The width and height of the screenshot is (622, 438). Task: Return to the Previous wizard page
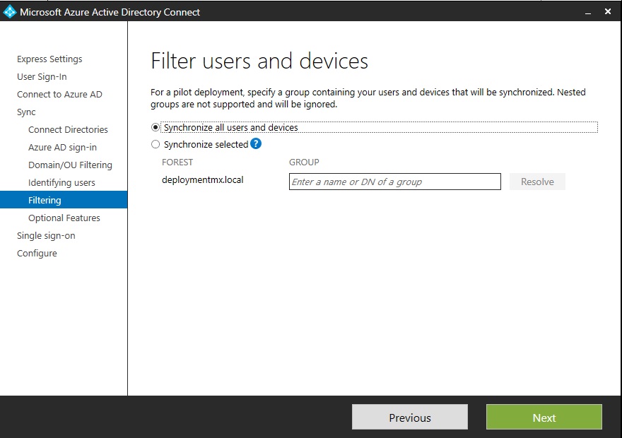coord(409,418)
